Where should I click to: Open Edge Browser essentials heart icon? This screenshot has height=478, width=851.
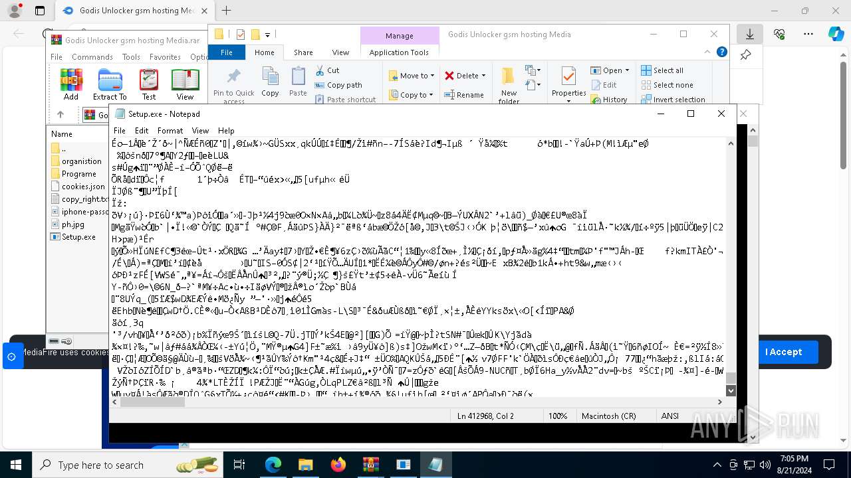pos(780,34)
